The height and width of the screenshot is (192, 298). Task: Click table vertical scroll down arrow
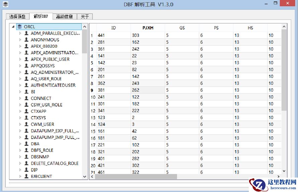coord(284,171)
